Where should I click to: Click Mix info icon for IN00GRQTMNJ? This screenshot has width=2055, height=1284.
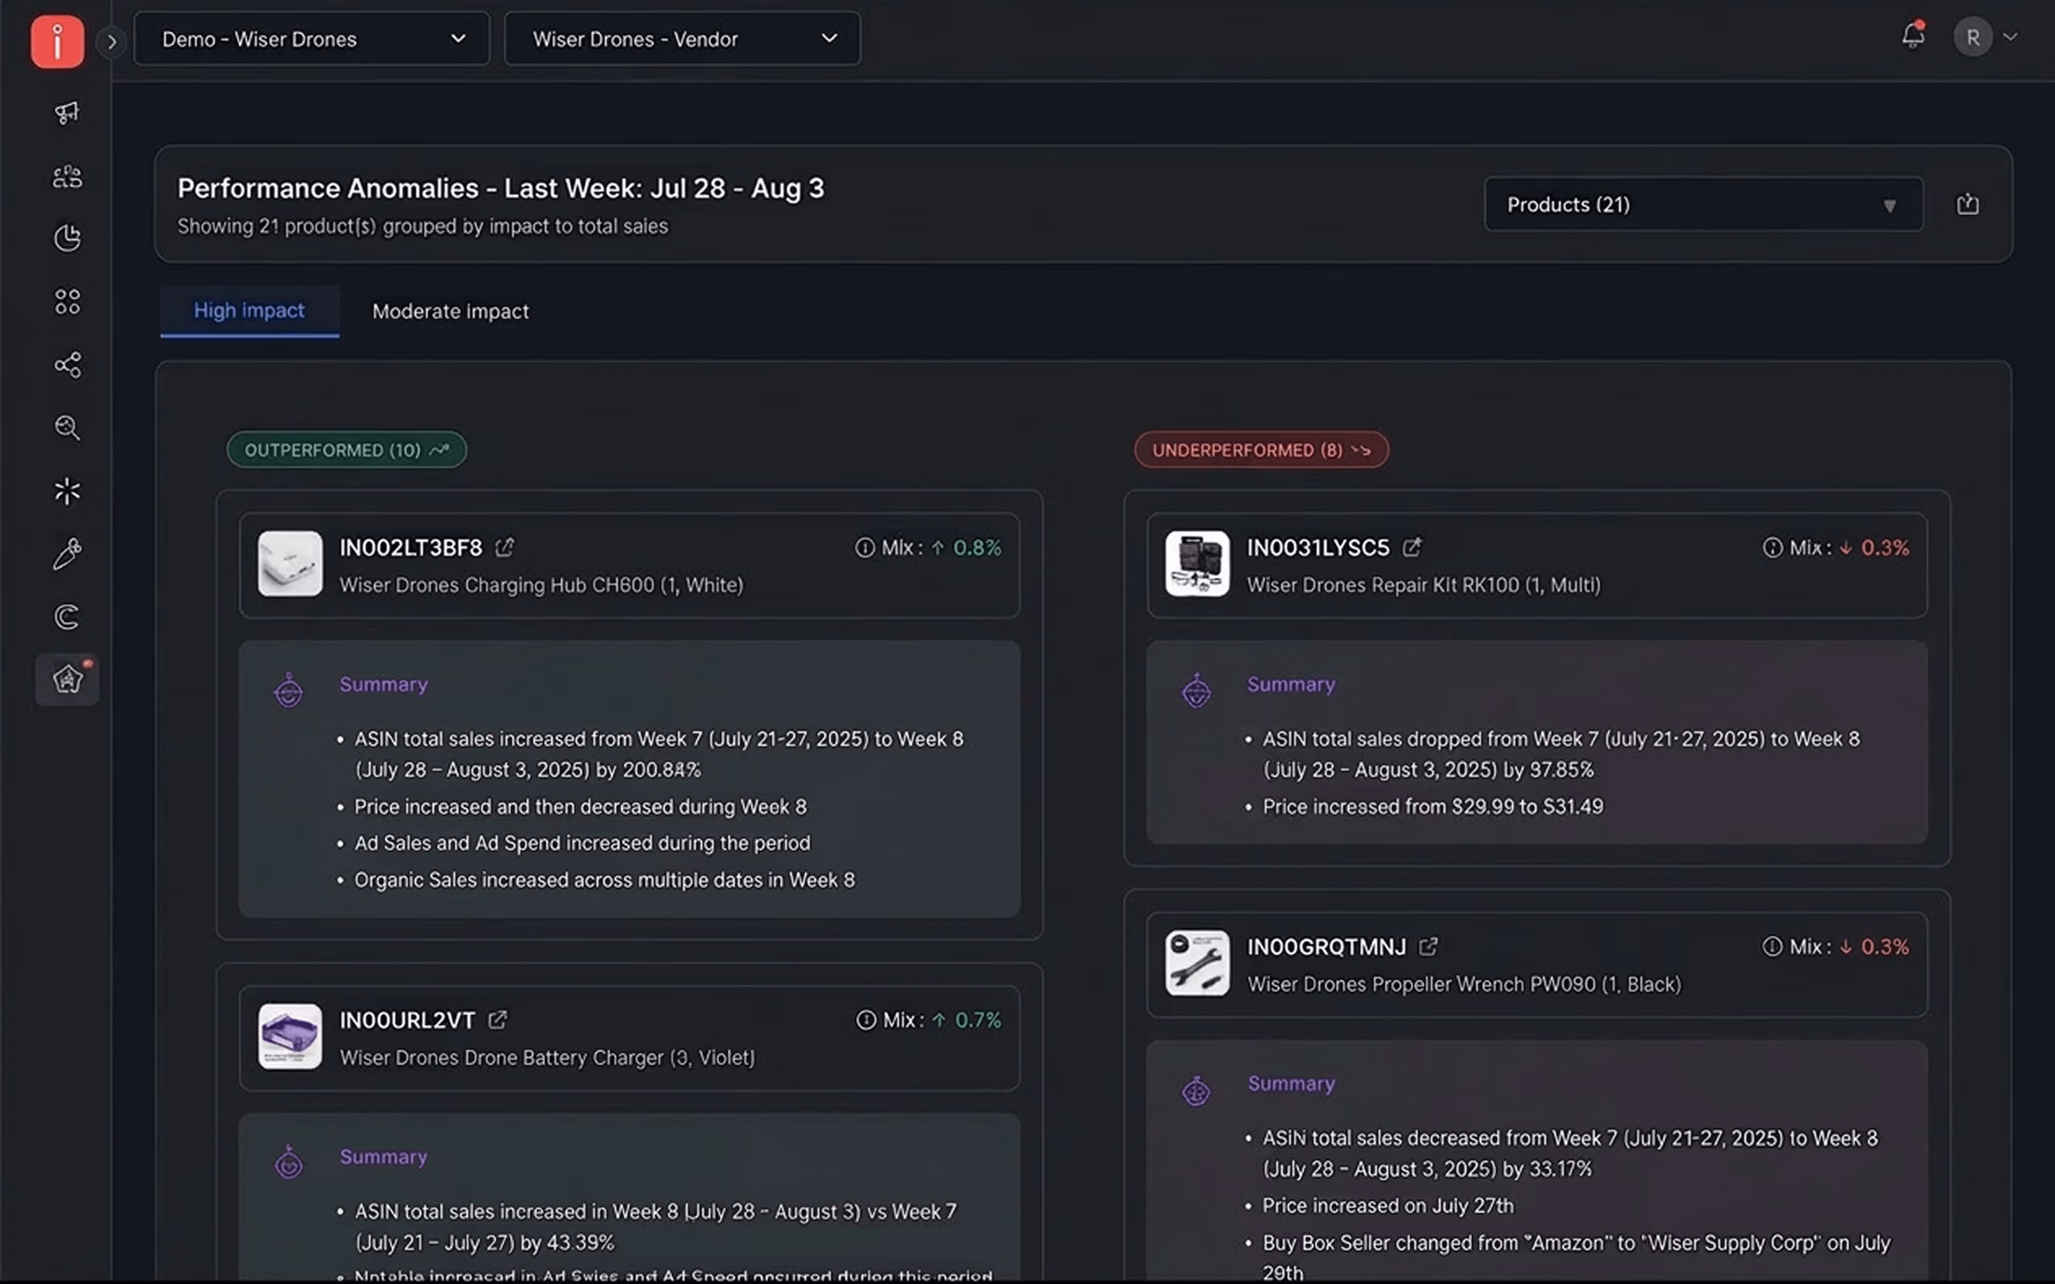(x=1772, y=946)
